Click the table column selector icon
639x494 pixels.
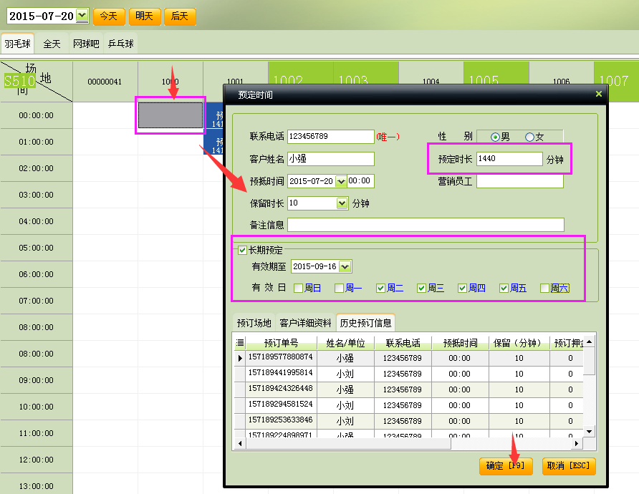click(x=240, y=343)
